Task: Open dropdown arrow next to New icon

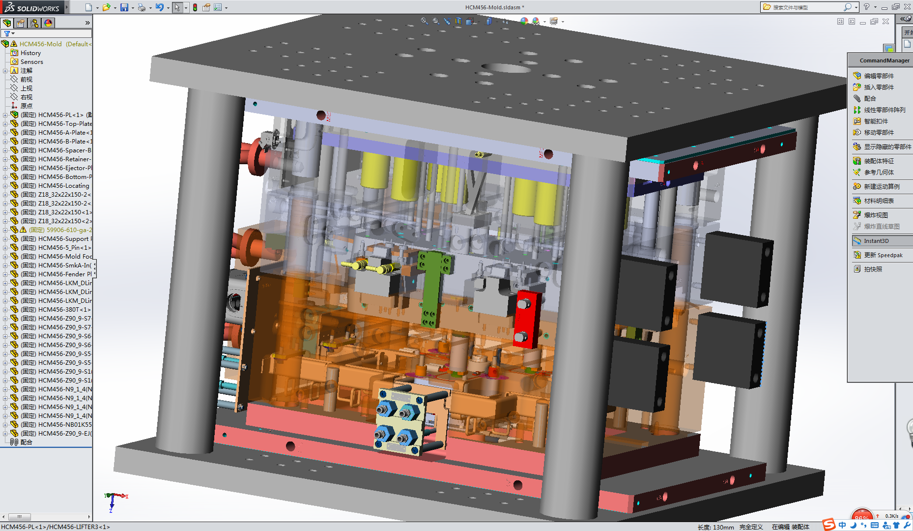Action: tap(97, 8)
